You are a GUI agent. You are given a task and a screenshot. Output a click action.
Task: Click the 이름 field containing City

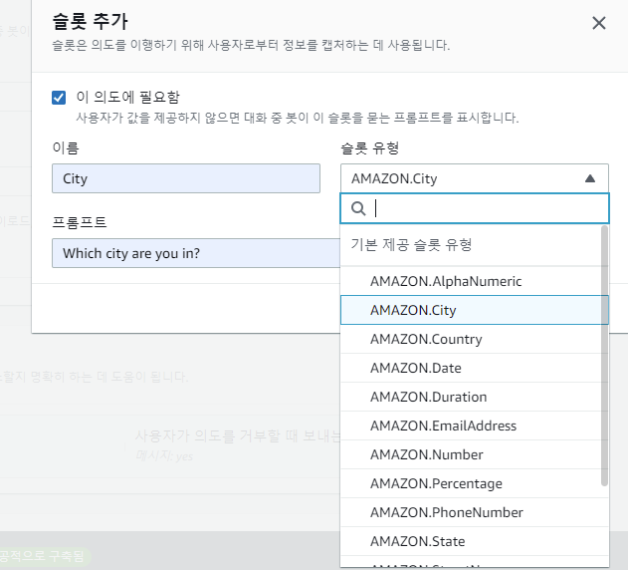click(186, 178)
